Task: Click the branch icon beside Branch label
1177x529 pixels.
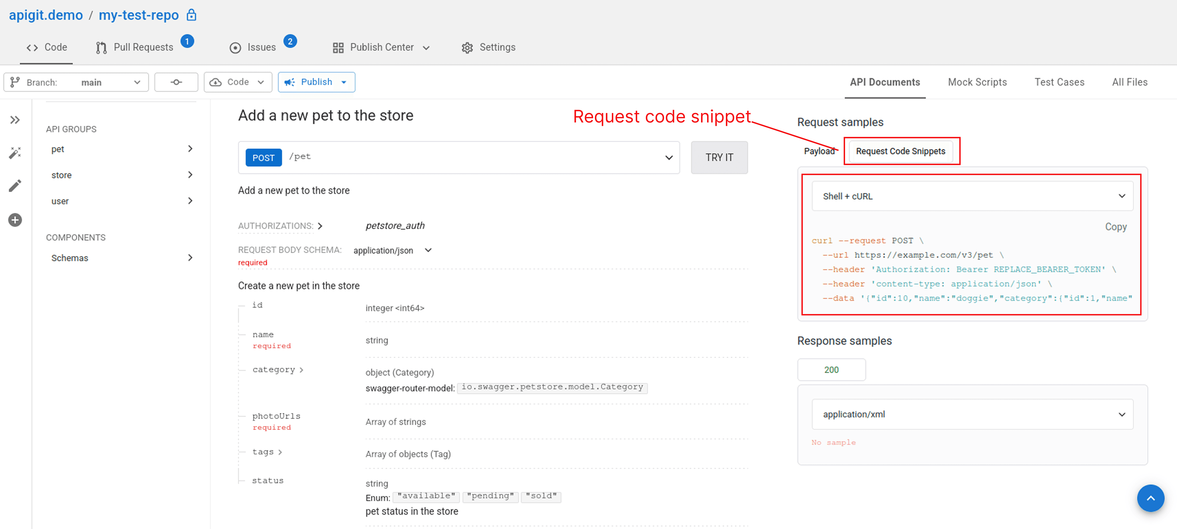Action: [15, 82]
